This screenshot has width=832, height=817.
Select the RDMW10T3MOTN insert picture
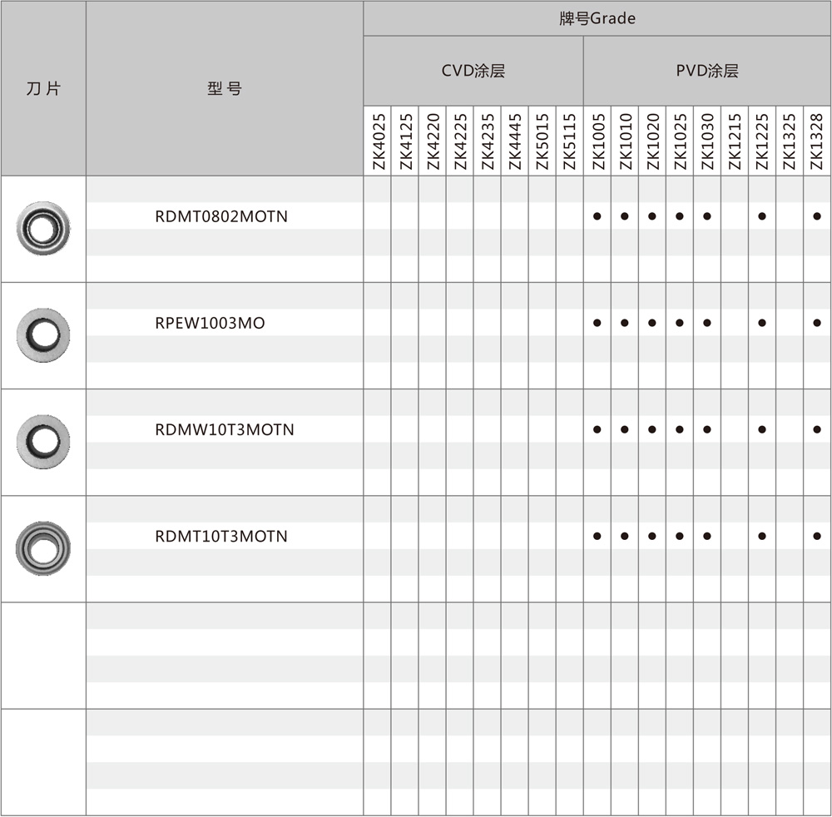point(43,441)
